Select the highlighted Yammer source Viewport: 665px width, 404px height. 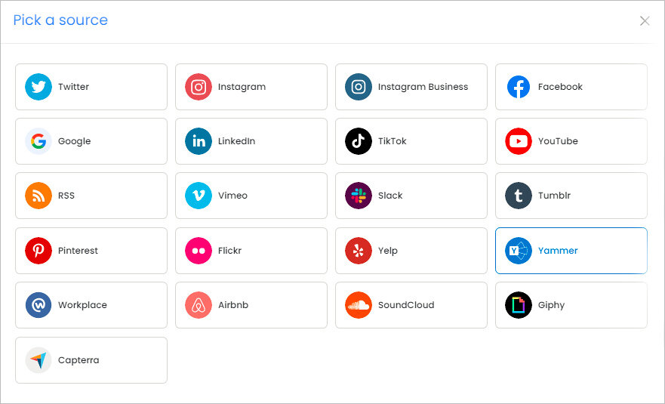(571, 251)
